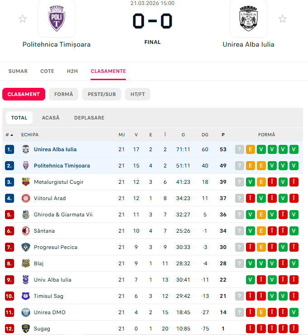Click the Unirea Alba Iulia header crest
The image size is (308, 335).
click(x=248, y=19)
